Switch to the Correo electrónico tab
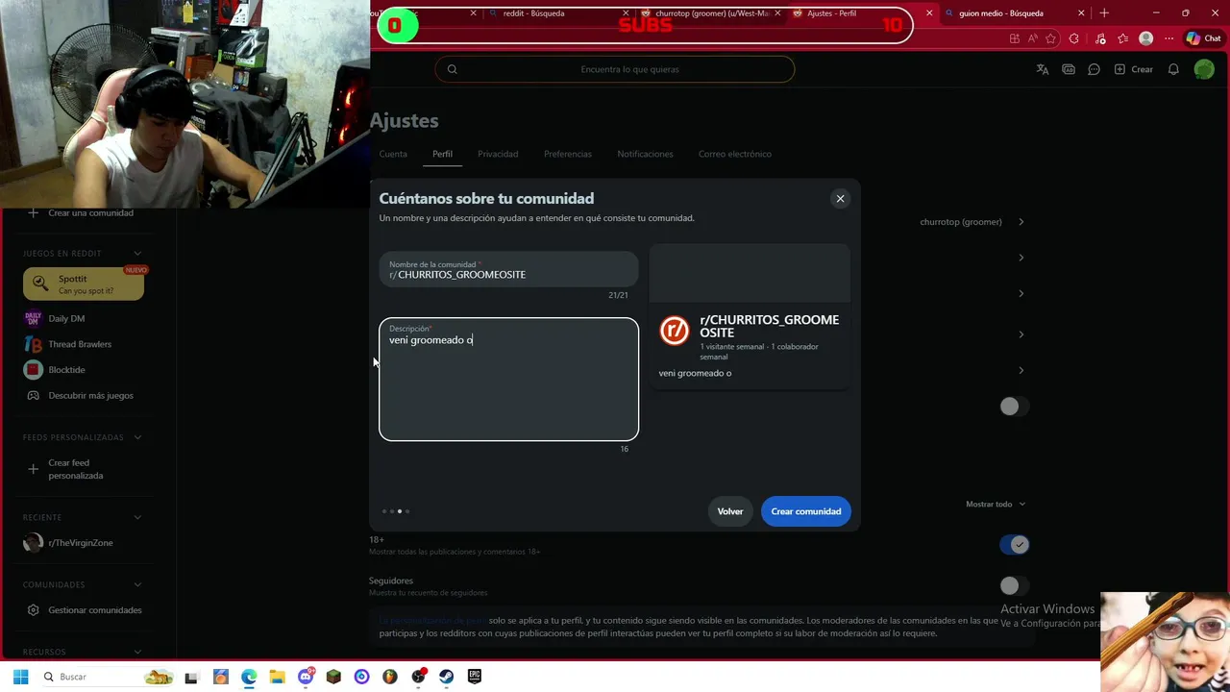Image resolution: width=1230 pixels, height=692 pixels. (x=735, y=154)
